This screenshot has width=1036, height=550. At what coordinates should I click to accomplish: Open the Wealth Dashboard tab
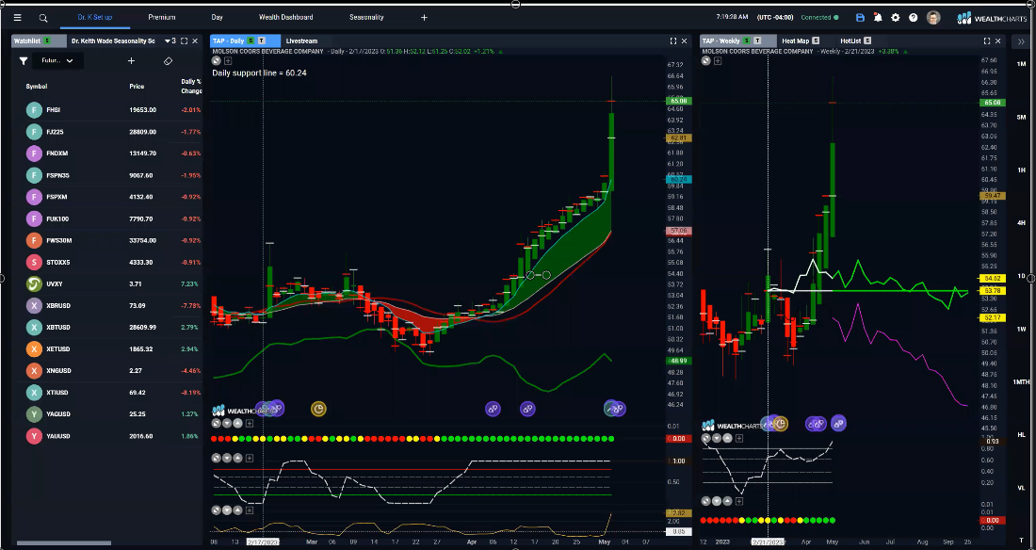pos(286,17)
